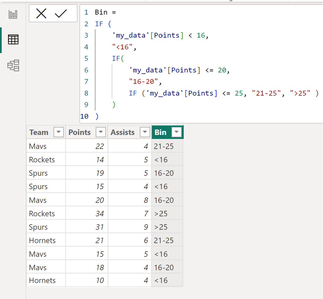Open Assists column filter dropdown
This screenshot has width=323, height=299.
point(145,132)
